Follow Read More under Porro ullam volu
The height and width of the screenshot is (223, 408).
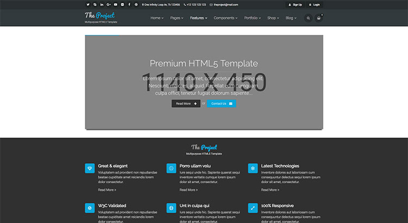click(188, 190)
